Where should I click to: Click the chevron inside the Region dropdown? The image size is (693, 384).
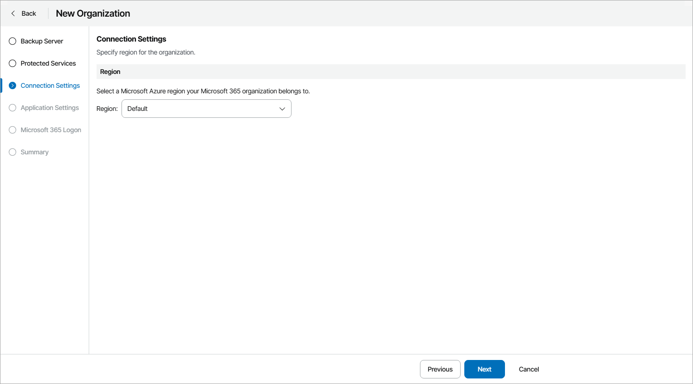tap(282, 109)
